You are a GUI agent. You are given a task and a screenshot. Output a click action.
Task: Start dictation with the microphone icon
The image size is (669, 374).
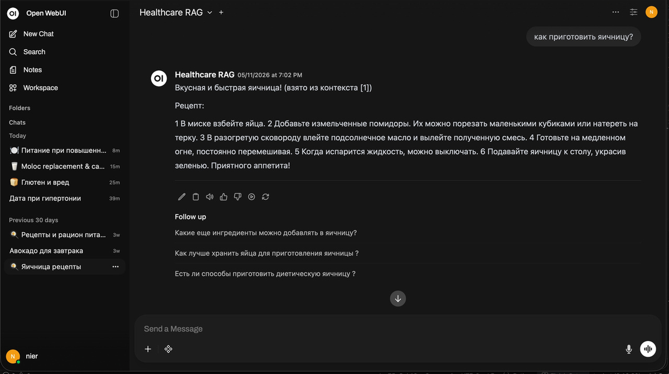629,349
